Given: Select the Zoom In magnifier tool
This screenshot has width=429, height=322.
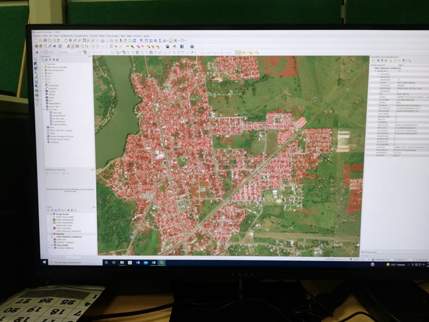Looking at the screenshot, I should [x=75, y=40].
